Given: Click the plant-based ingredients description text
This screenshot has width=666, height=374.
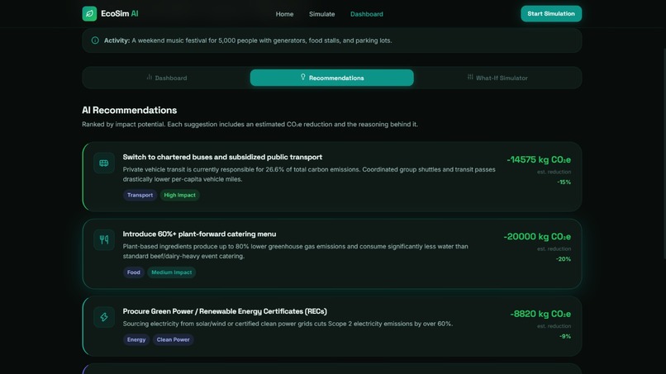Looking at the screenshot, I should pos(296,251).
